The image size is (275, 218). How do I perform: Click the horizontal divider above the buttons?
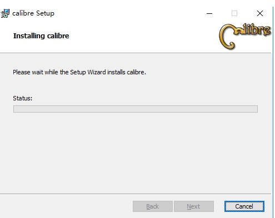point(136,194)
